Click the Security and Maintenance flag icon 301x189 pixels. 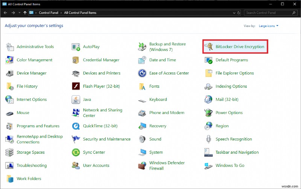pos(76,139)
